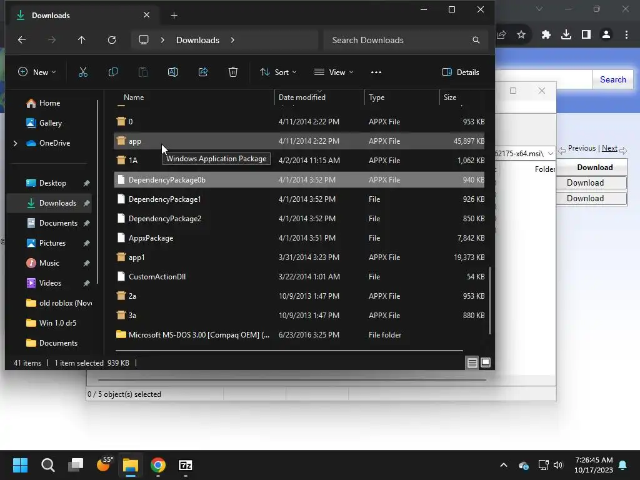This screenshot has width=640, height=480.
Task: Expand the OneDrive tree node
Action: [x=15, y=143]
